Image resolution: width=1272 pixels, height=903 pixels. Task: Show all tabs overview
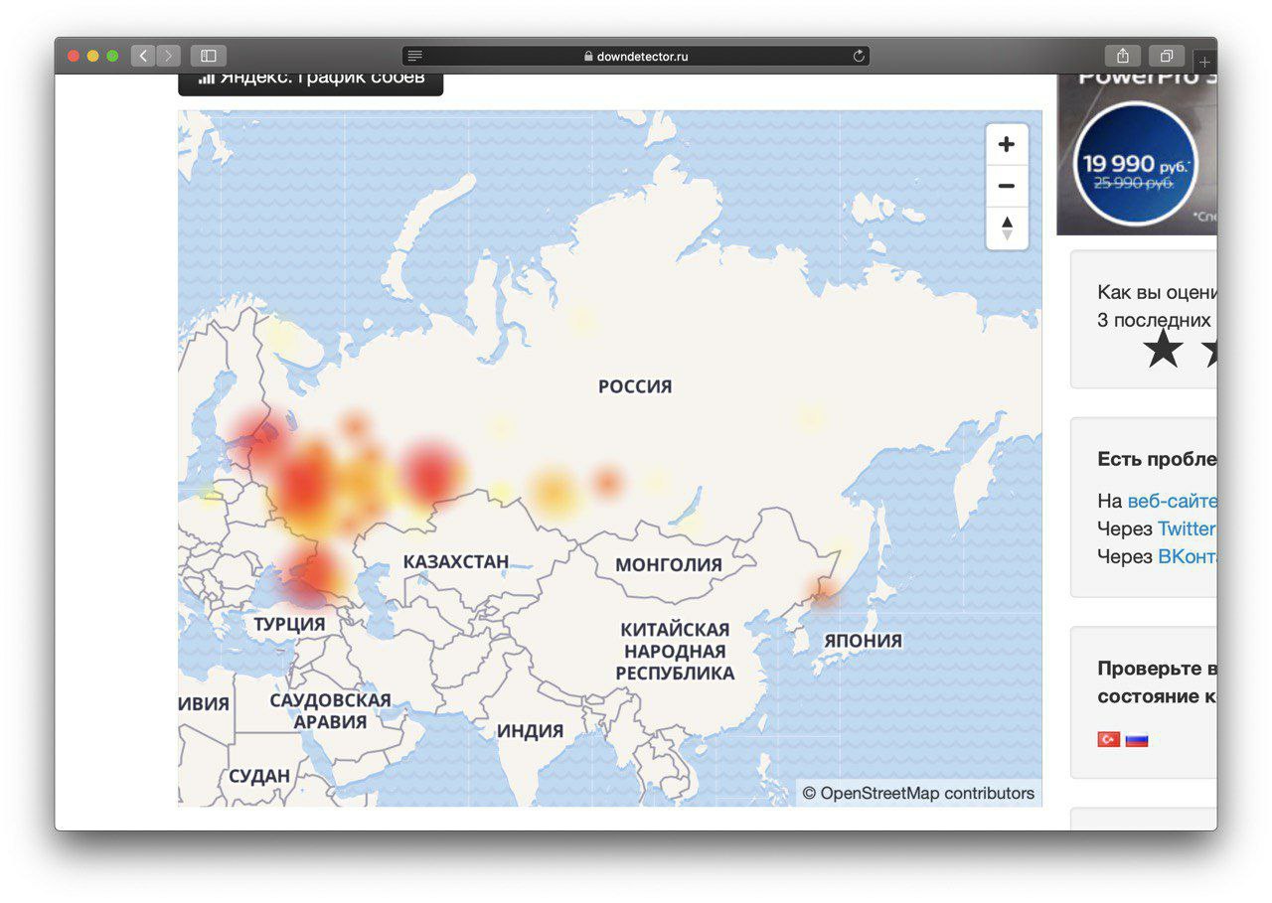click(1167, 56)
